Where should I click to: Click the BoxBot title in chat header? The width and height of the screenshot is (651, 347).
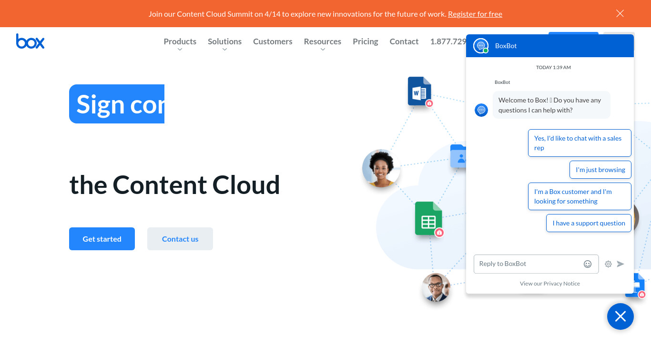pyautogui.click(x=506, y=46)
